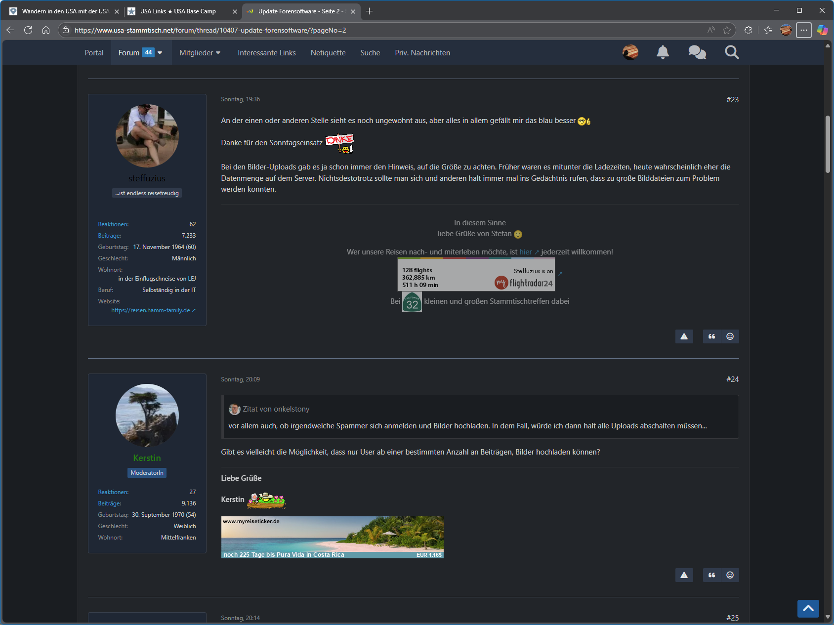The image size is (834, 625).
Task: Open browser Settings and more menu
Action: 804,30
